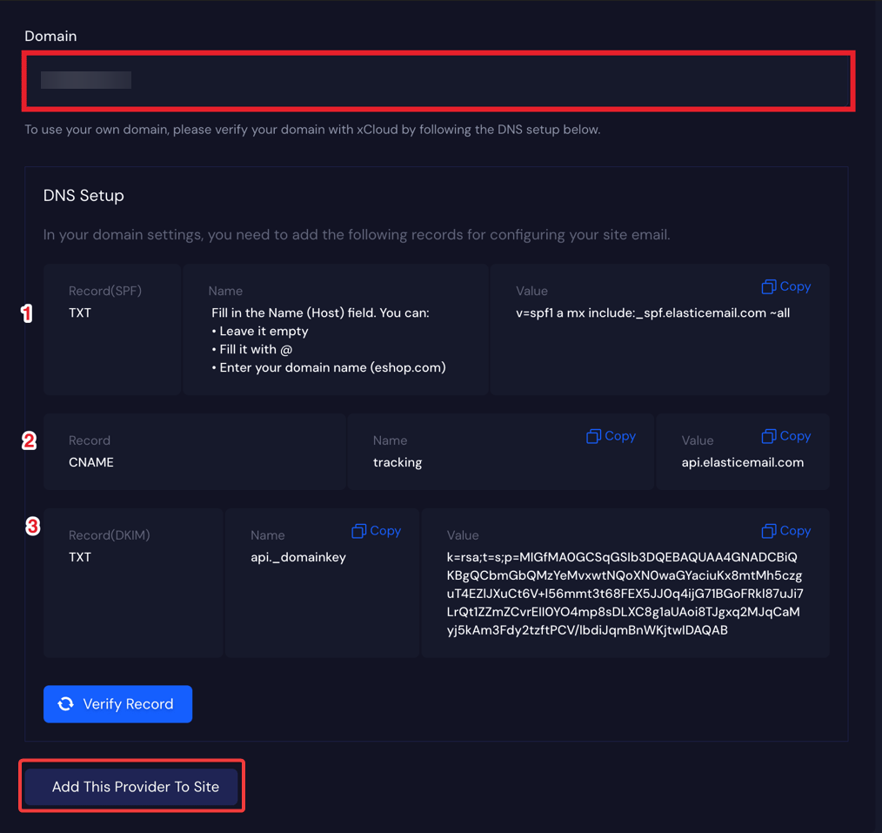Copy the CNAME tracking name
The height and width of the screenshot is (833, 882).
tap(611, 436)
